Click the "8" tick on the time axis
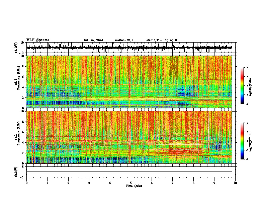The width and height of the screenshot is (265, 205). click(193, 183)
